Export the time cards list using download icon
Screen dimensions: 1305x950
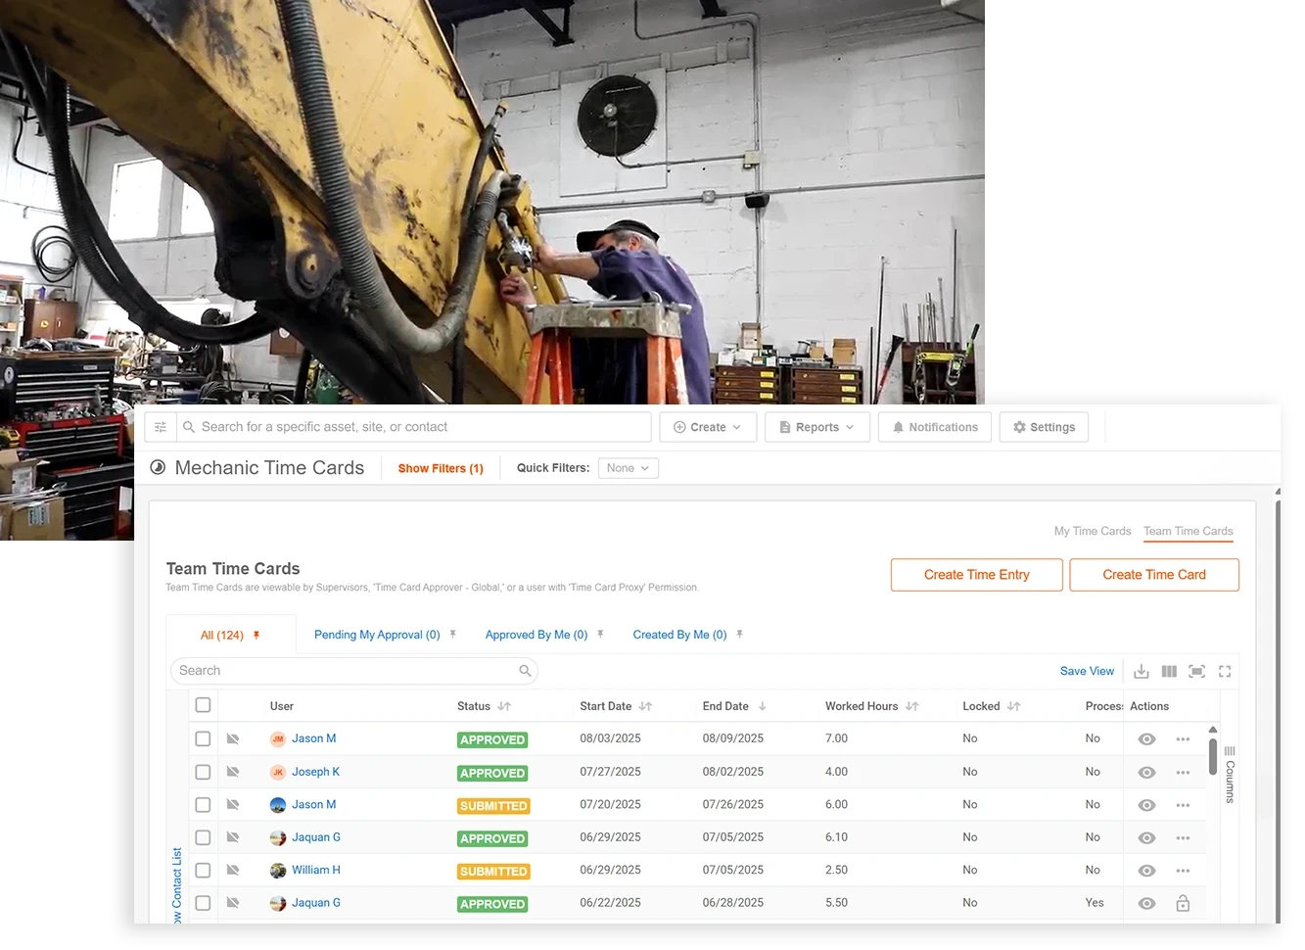[x=1142, y=671]
